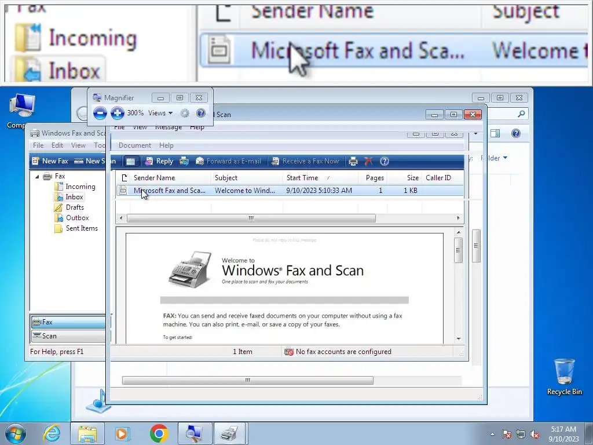Select the Drafts folder
Viewport: 593px width, 445px height.
pos(75,207)
